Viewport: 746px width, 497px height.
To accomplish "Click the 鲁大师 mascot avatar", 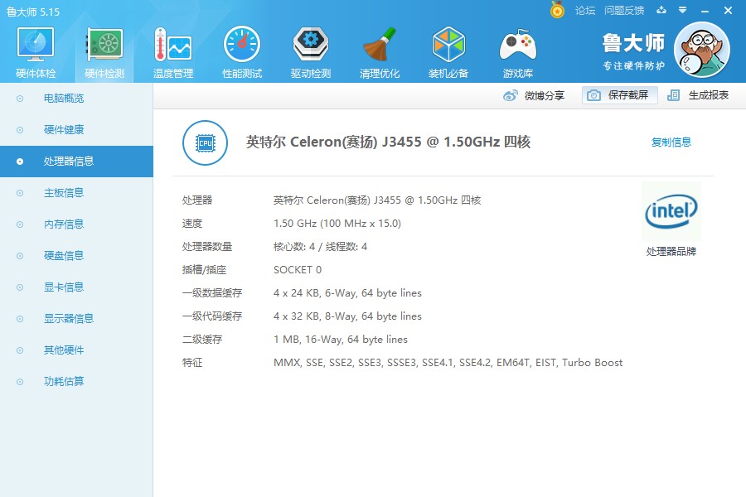I will [702, 50].
